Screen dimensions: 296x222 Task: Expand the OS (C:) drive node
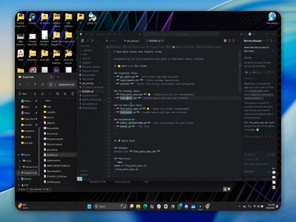20,161
